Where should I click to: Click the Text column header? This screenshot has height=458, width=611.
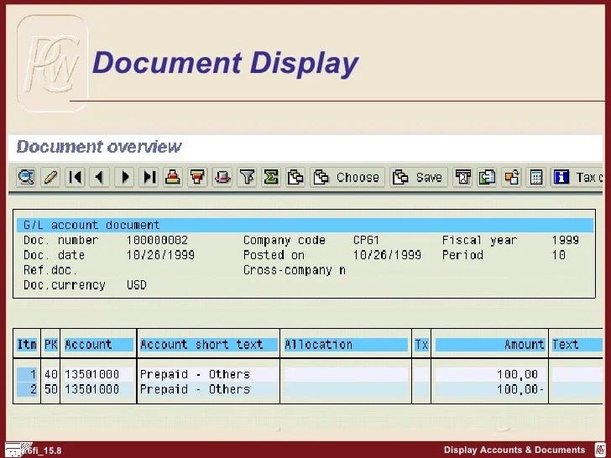point(577,345)
